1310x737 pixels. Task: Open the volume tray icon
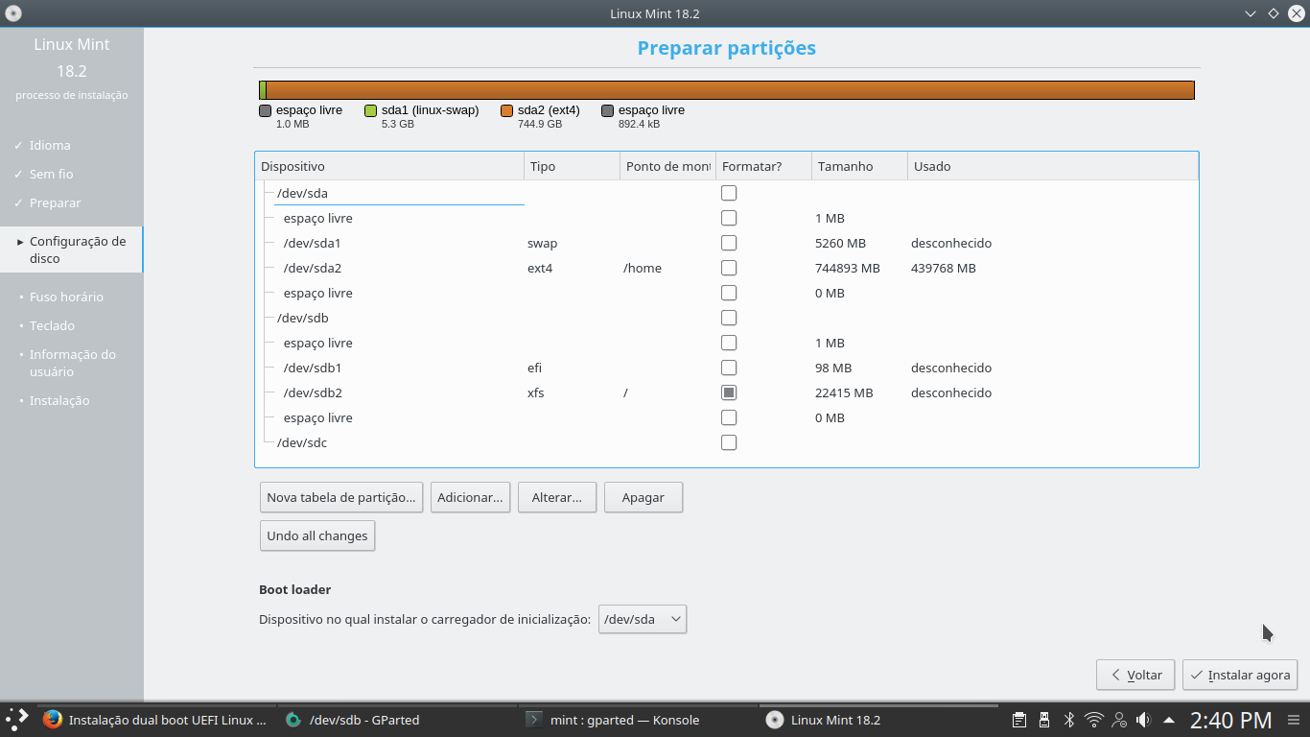1143,720
